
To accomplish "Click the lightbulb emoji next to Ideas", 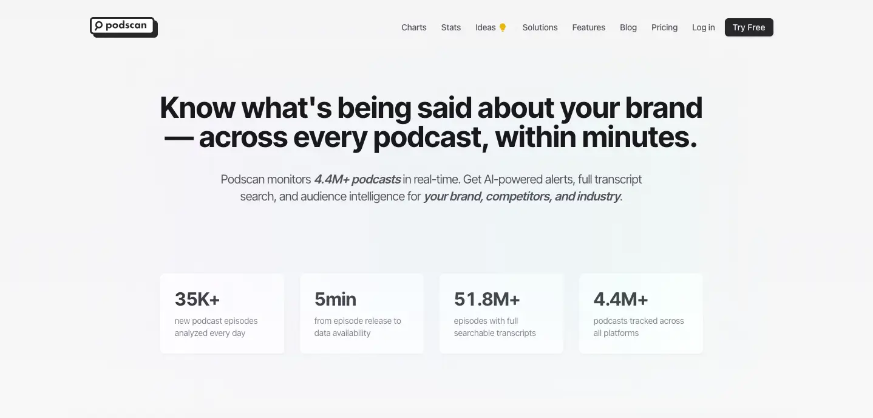I will coord(502,27).
